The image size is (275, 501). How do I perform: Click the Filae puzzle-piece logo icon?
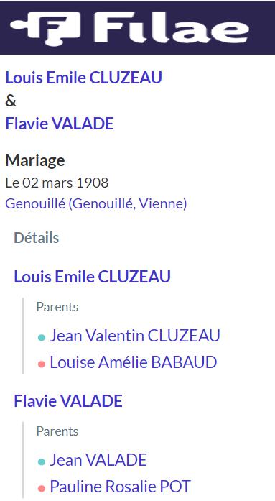[x=46, y=28]
